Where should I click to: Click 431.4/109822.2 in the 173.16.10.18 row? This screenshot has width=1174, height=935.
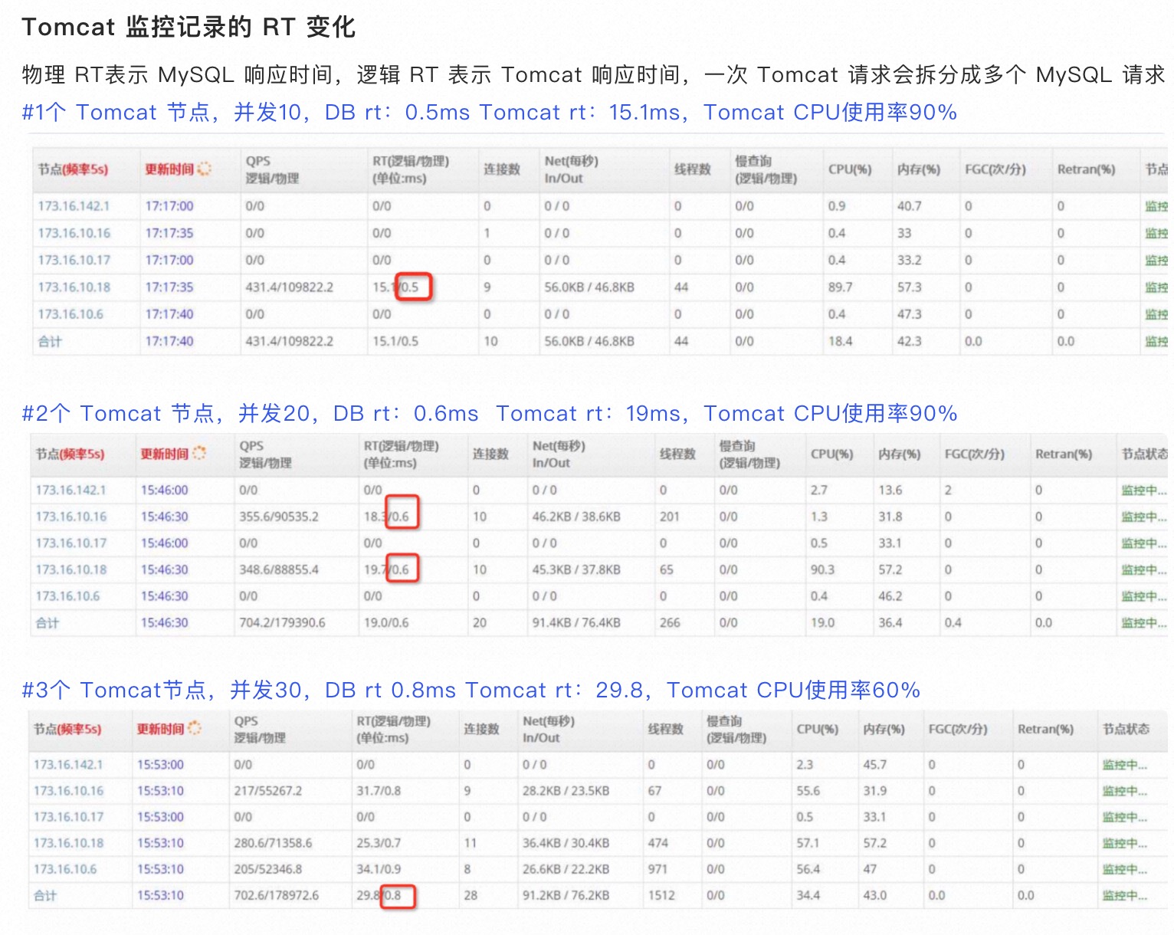(x=290, y=287)
